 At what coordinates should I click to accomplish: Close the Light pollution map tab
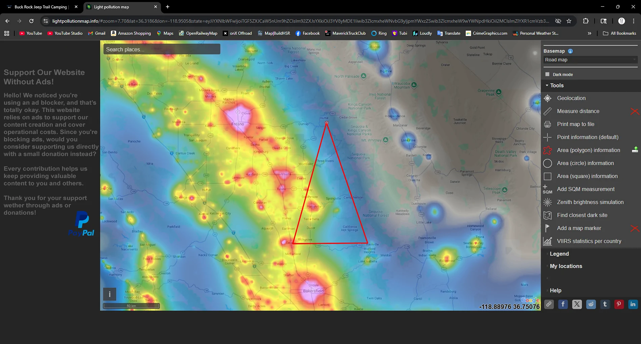156,7
